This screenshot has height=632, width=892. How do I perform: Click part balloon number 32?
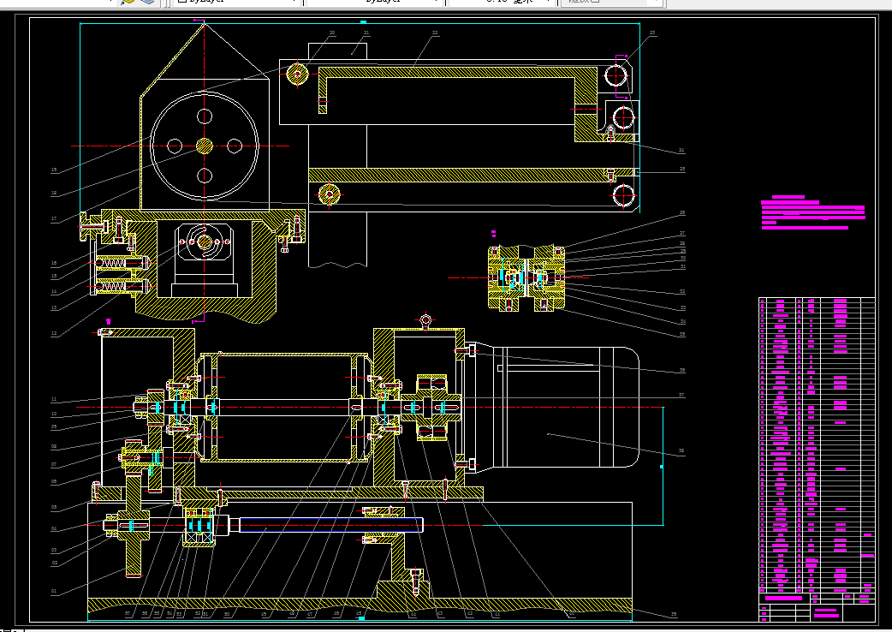[682, 292]
